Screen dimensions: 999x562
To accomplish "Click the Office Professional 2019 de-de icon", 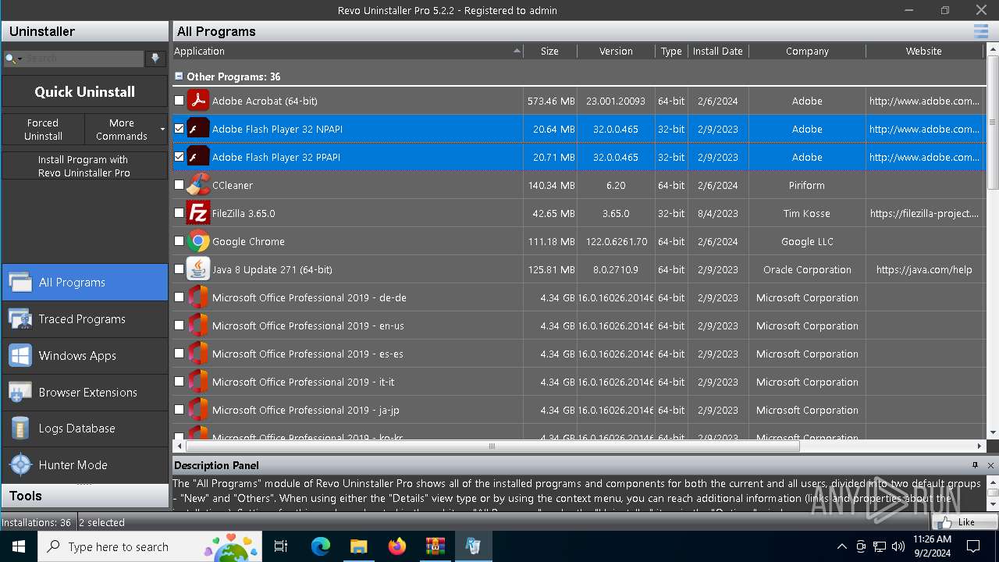I will tap(198, 297).
